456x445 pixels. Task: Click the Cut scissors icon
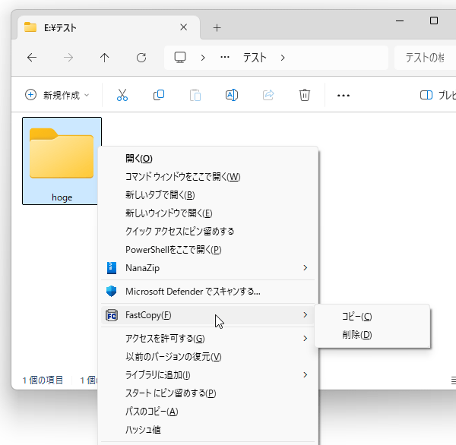pos(122,95)
